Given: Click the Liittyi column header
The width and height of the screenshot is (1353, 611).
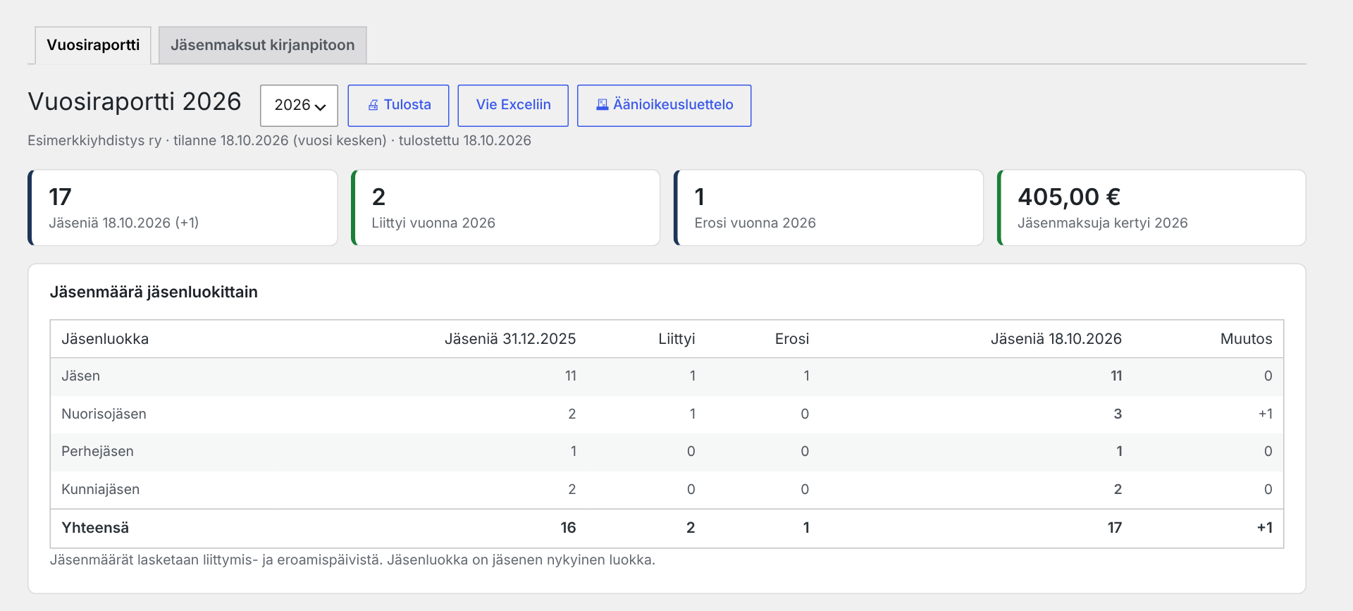Looking at the screenshot, I should point(676,339).
